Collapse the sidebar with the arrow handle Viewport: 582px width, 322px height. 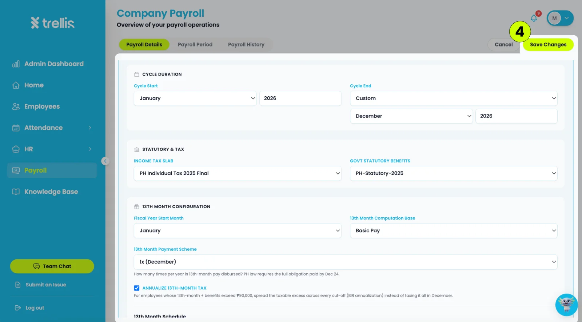click(x=105, y=161)
